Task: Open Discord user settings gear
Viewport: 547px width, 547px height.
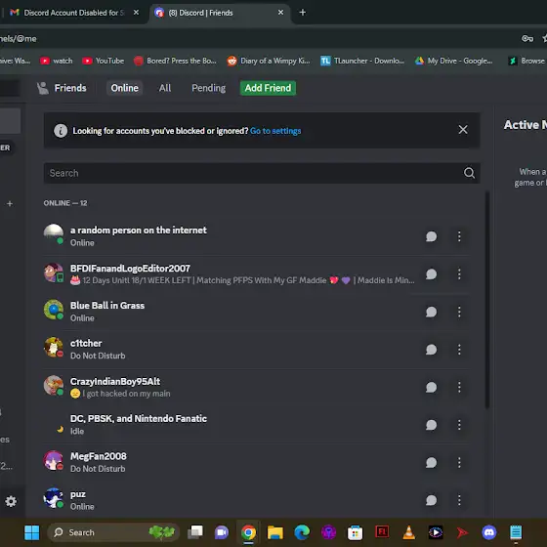Action: click(11, 501)
